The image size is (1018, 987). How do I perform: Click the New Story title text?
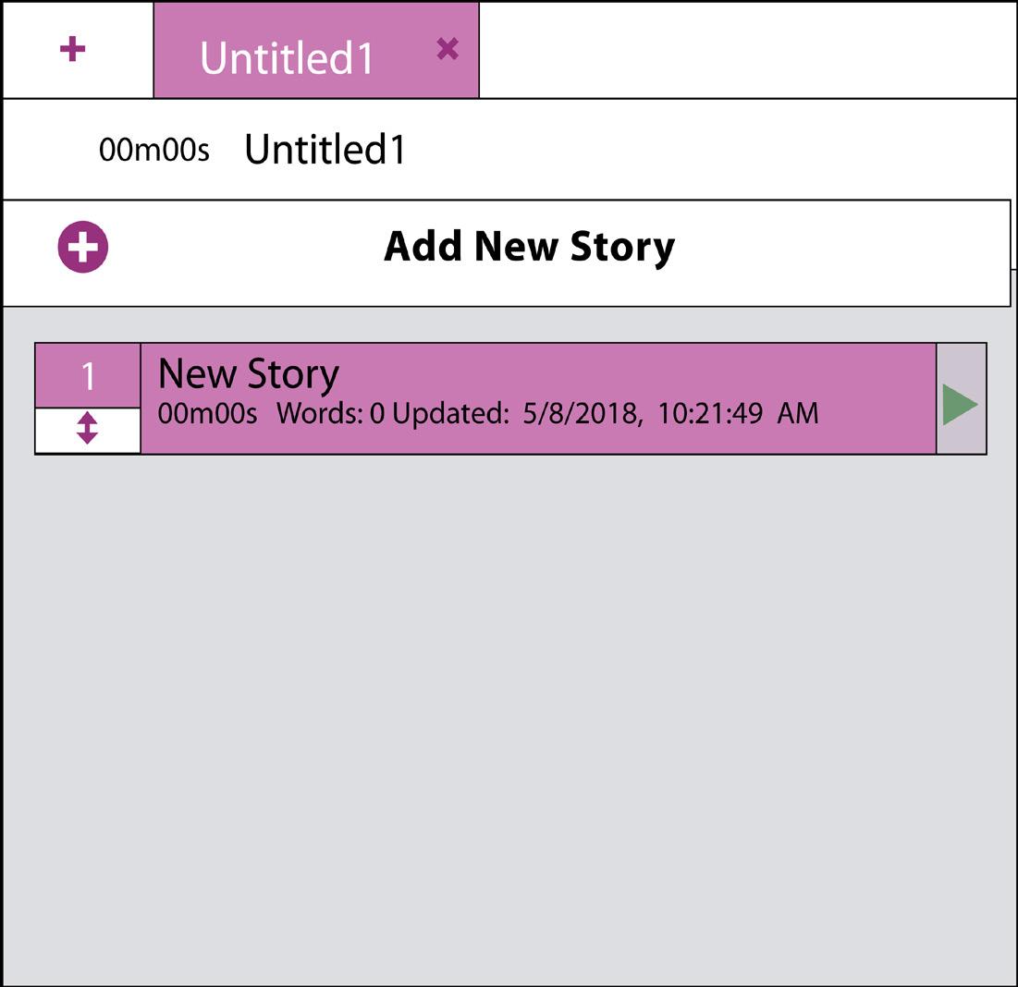click(249, 374)
